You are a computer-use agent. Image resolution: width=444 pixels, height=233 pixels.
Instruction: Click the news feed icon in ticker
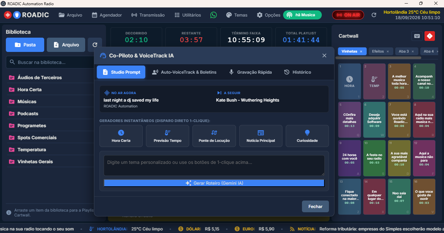tap(292, 229)
